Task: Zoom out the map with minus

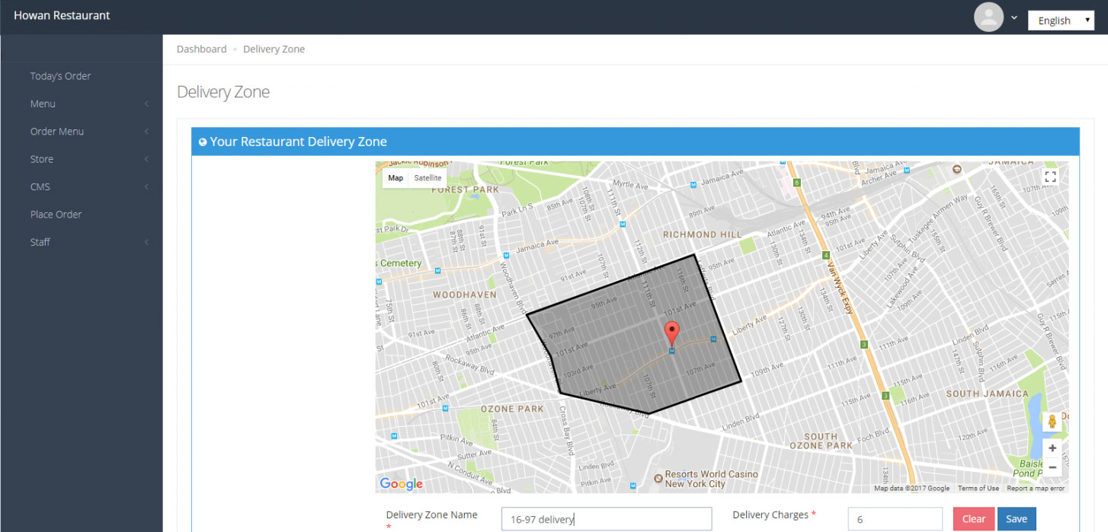Action: tap(1052, 467)
